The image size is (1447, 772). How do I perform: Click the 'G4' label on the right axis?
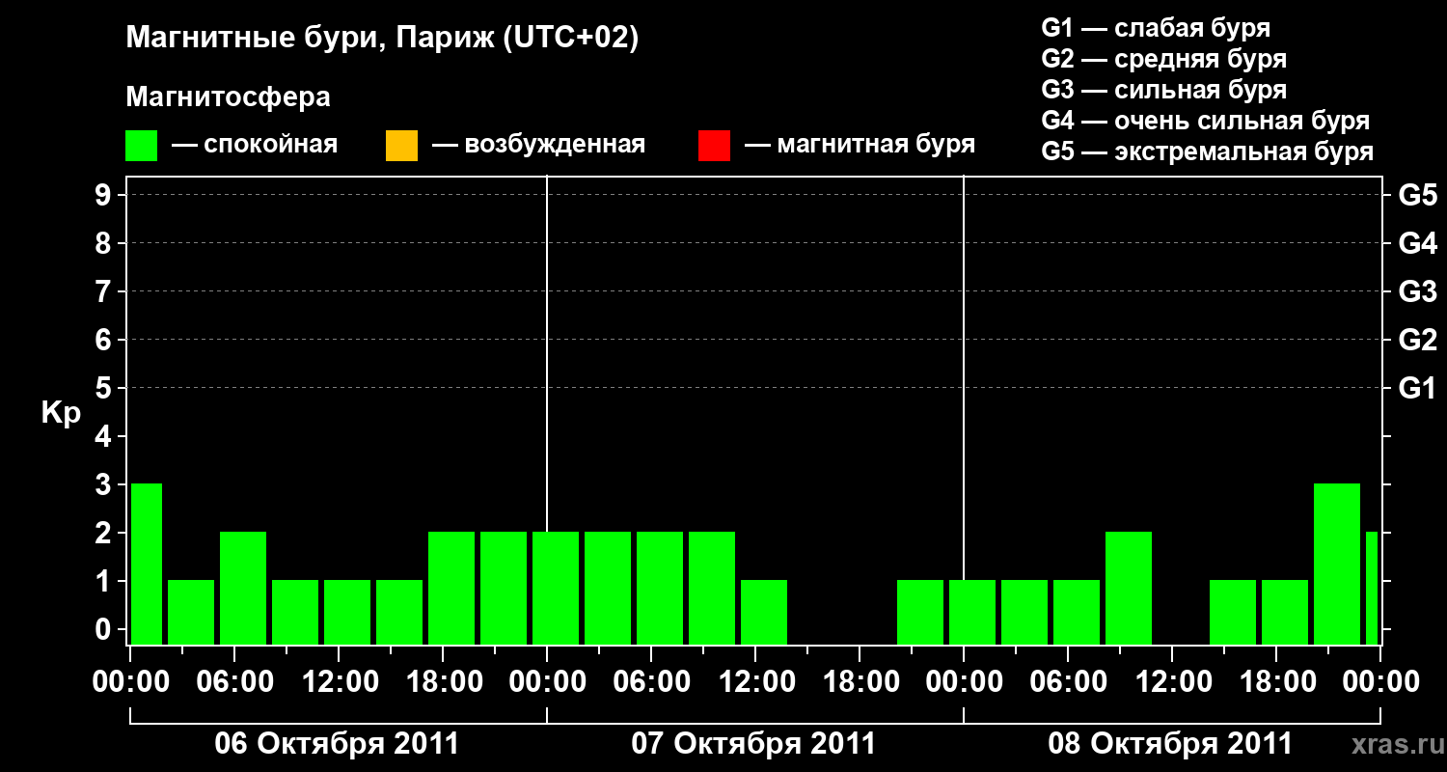(x=1418, y=243)
